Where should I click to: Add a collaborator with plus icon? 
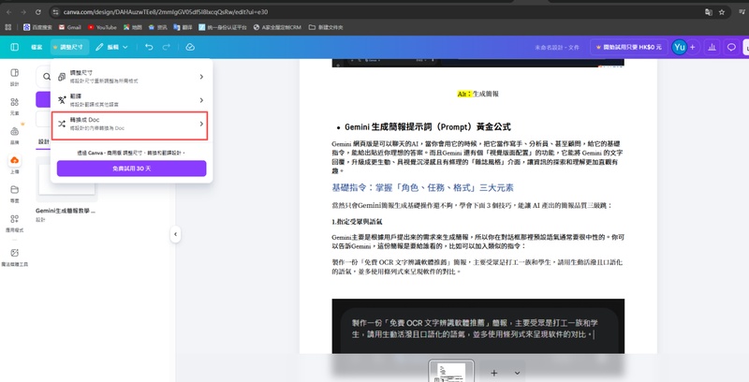pyautogui.click(x=693, y=47)
